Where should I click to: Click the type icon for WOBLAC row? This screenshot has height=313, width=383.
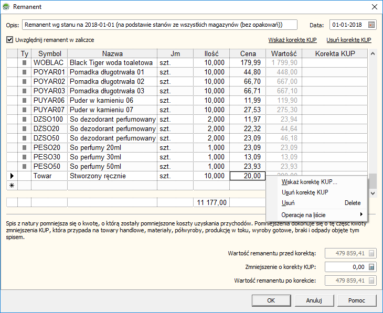(x=25, y=63)
